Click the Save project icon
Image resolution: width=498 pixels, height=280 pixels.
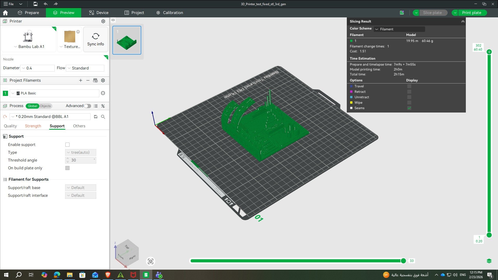coord(36,4)
